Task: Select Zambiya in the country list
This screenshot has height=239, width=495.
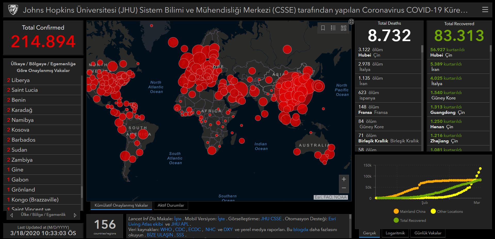Action: click(x=42, y=160)
